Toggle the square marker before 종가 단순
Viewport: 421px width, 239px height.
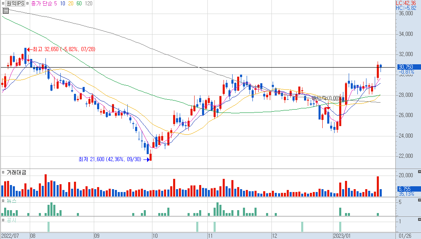coord(27,3)
